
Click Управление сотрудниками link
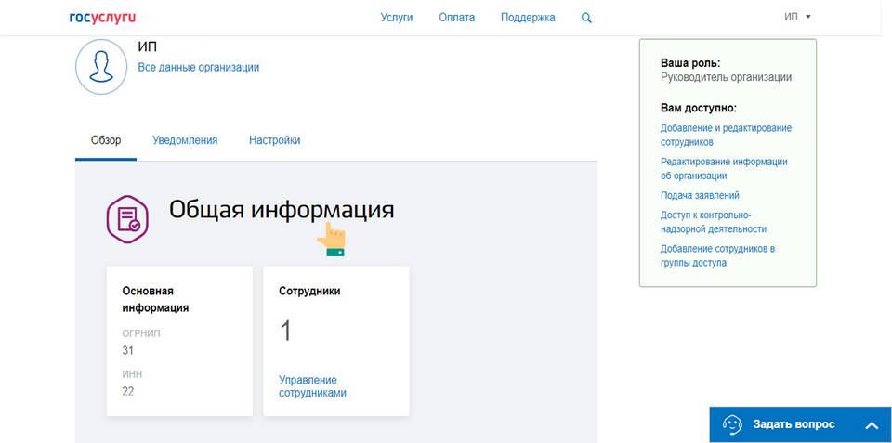click(x=312, y=386)
